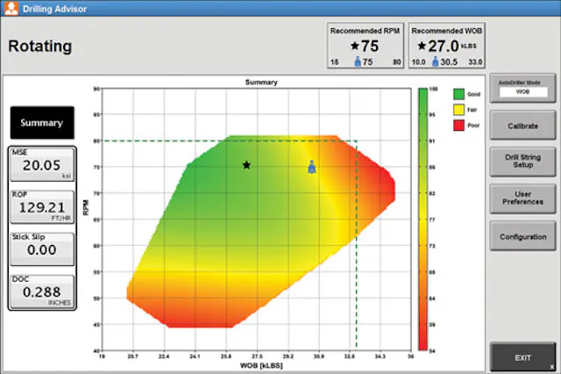Open Drill String Setup

coord(522,162)
